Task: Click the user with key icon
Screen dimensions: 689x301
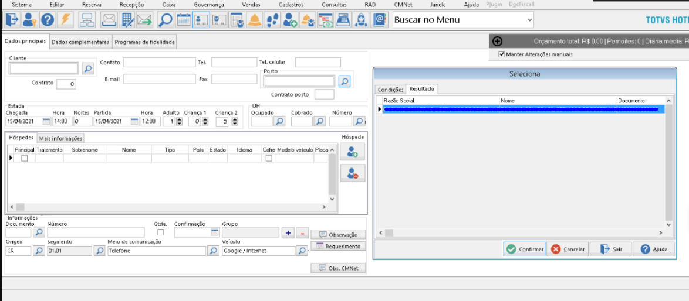Action: (30, 20)
